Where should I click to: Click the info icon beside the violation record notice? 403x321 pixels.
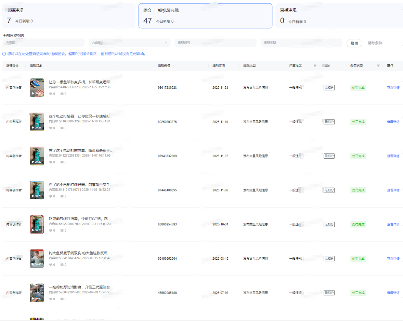4,54
